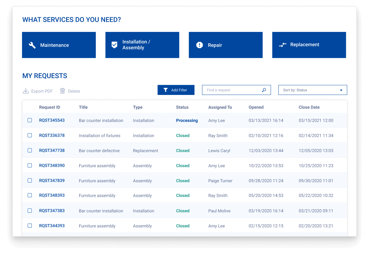Focus the Find a request search field
This screenshot has height=255, width=369.
point(232,90)
